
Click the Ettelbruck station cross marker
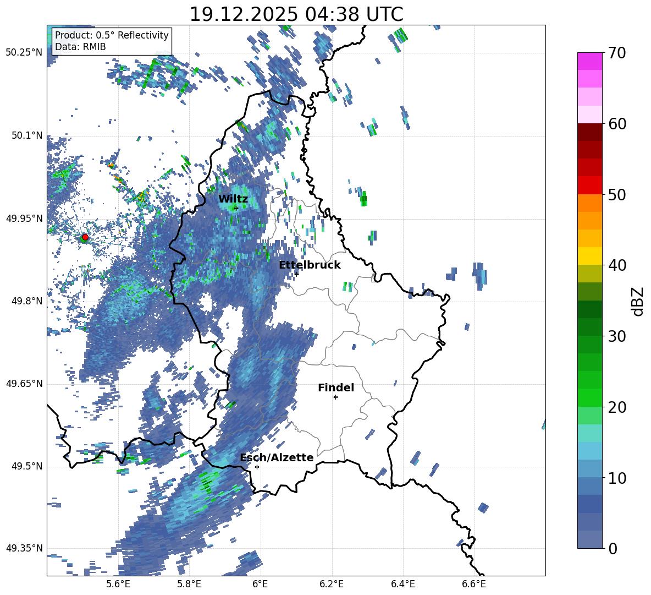[x=296, y=274]
